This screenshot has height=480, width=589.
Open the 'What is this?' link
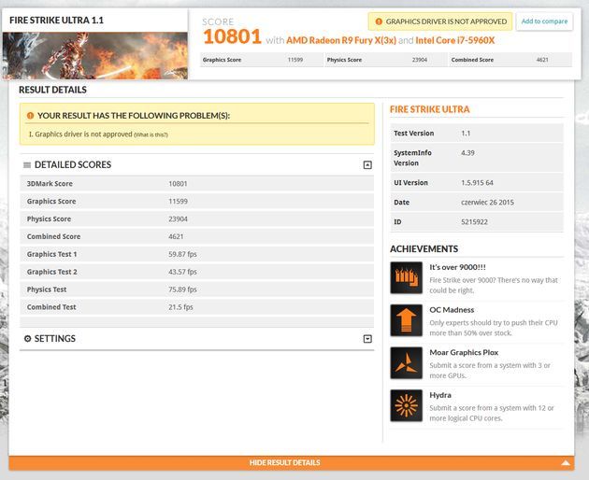[x=151, y=134]
